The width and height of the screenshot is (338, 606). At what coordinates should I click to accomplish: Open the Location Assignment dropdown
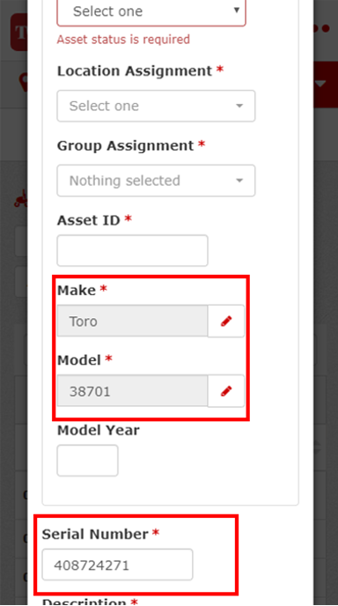156,106
